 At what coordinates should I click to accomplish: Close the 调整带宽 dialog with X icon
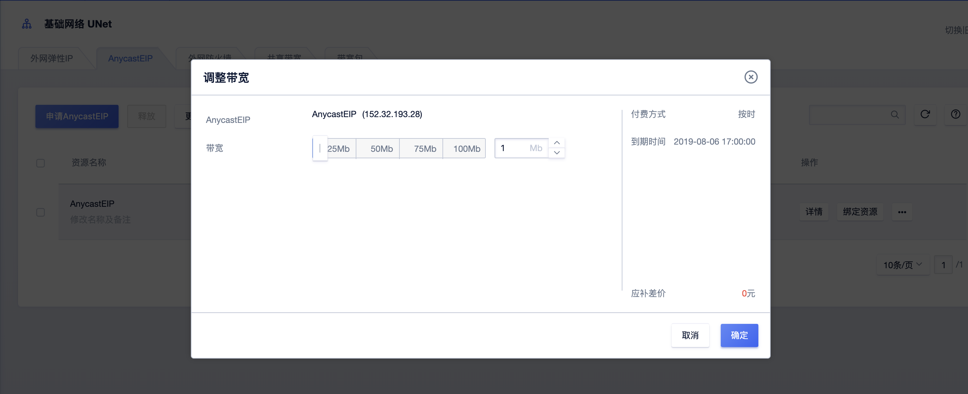(750, 77)
